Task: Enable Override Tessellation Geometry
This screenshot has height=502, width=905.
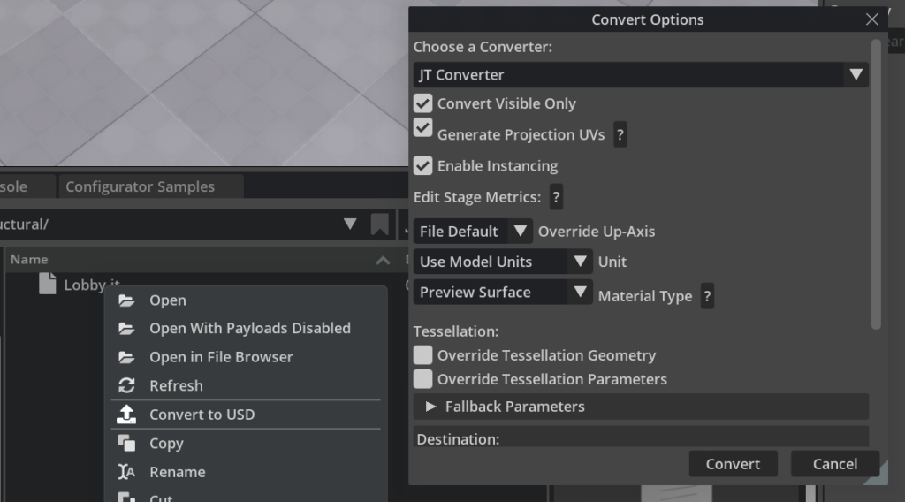Action: tap(423, 355)
